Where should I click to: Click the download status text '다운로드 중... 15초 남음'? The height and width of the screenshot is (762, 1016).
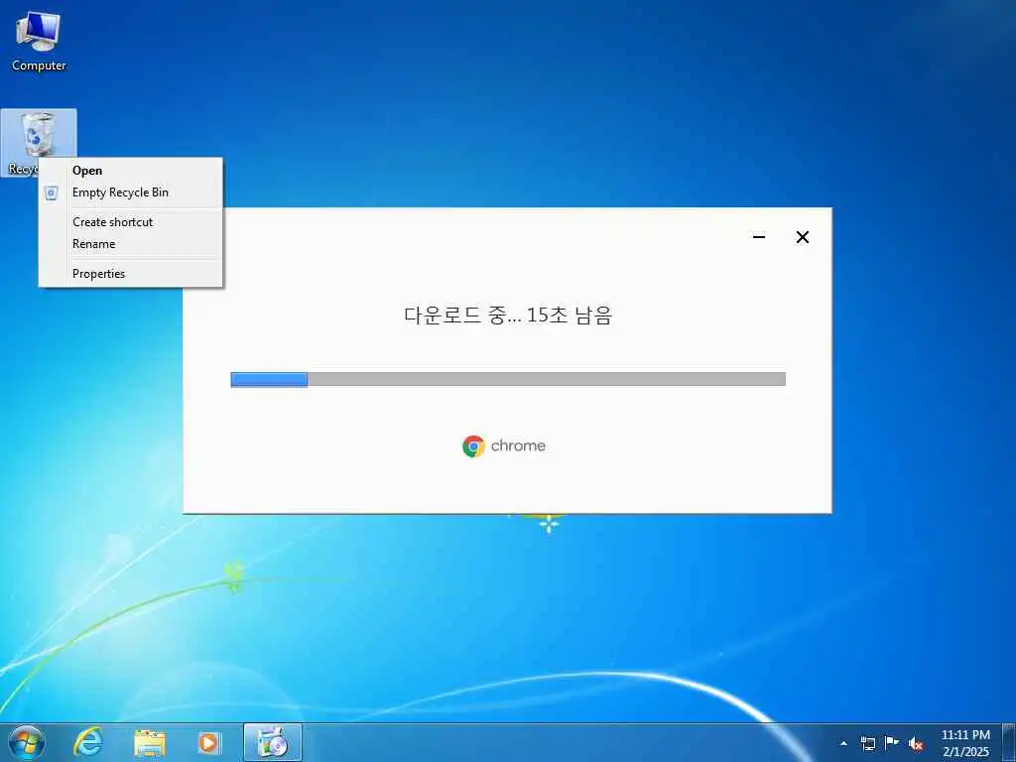508,316
